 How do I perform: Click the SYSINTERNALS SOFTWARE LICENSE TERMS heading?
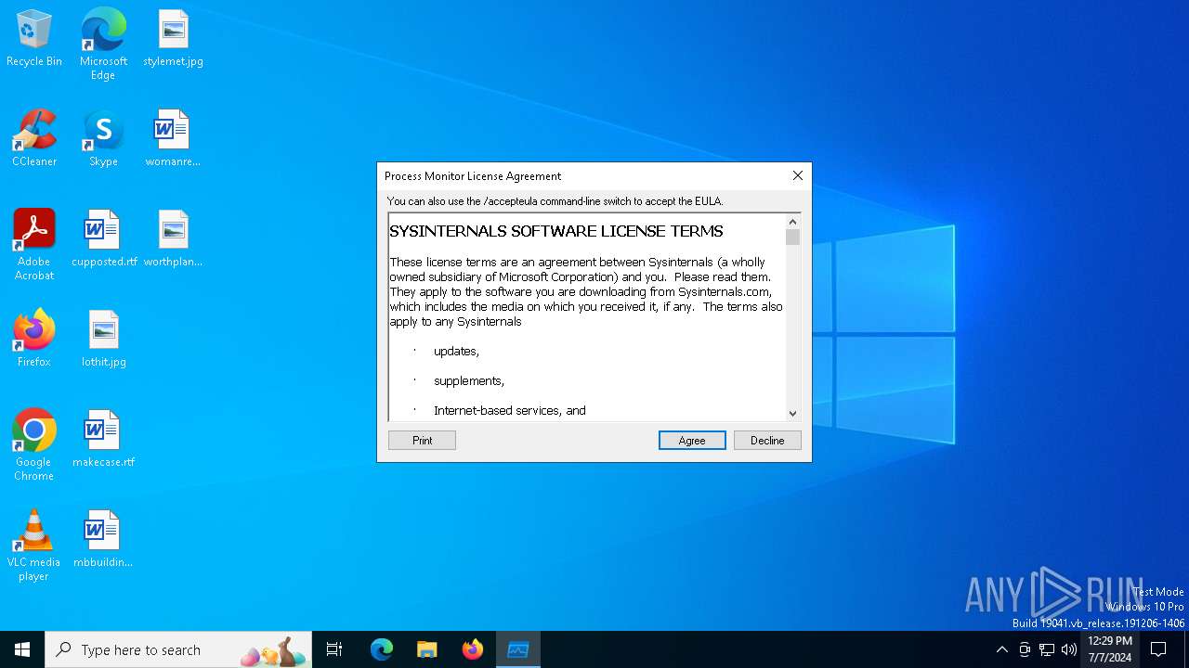click(x=556, y=231)
